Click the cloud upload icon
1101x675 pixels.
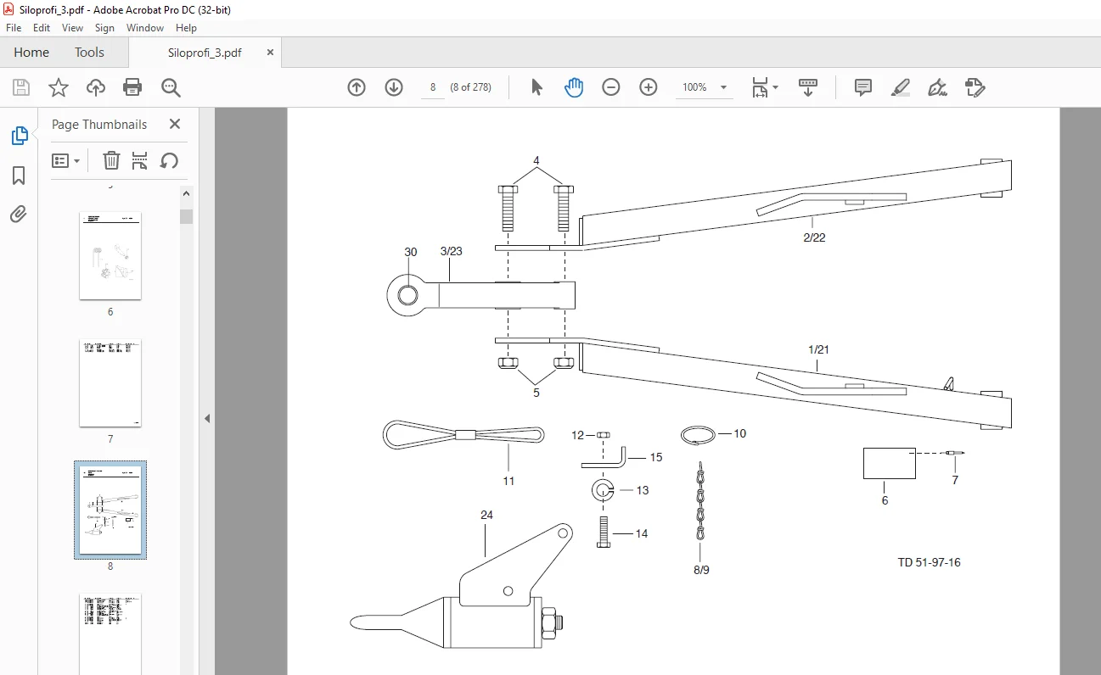point(96,87)
